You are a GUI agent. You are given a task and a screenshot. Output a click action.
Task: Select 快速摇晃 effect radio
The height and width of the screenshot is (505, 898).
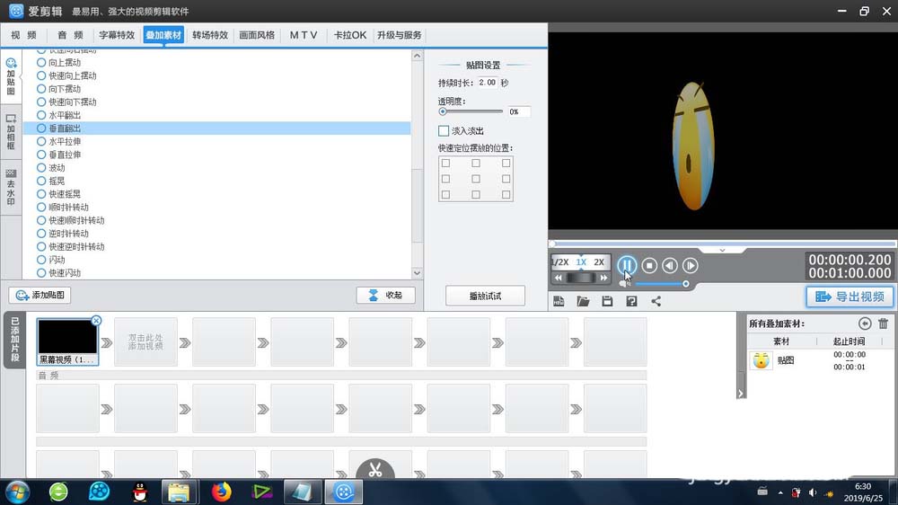coord(41,194)
